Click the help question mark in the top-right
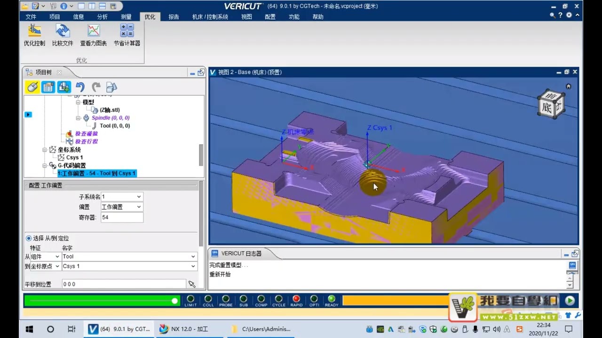The height and width of the screenshot is (338, 602). point(561,15)
